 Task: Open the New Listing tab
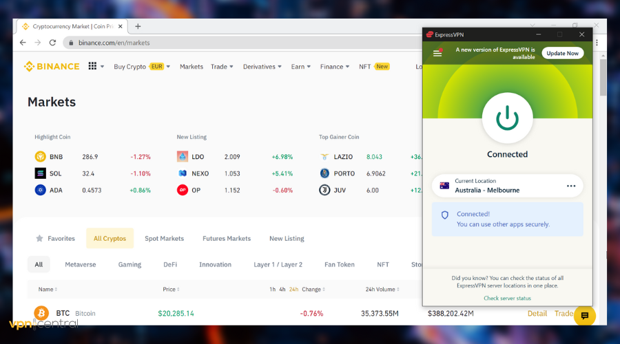pos(287,239)
